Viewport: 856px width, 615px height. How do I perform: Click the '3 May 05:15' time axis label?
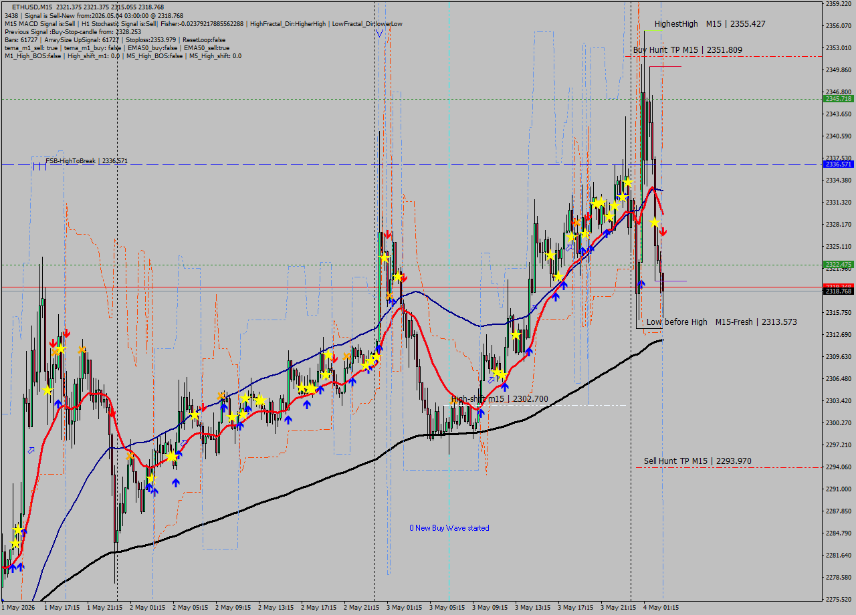pos(447,608)
